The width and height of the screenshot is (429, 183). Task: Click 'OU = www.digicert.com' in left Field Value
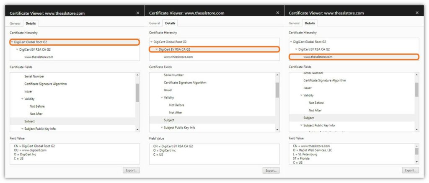tap(30, 150)
